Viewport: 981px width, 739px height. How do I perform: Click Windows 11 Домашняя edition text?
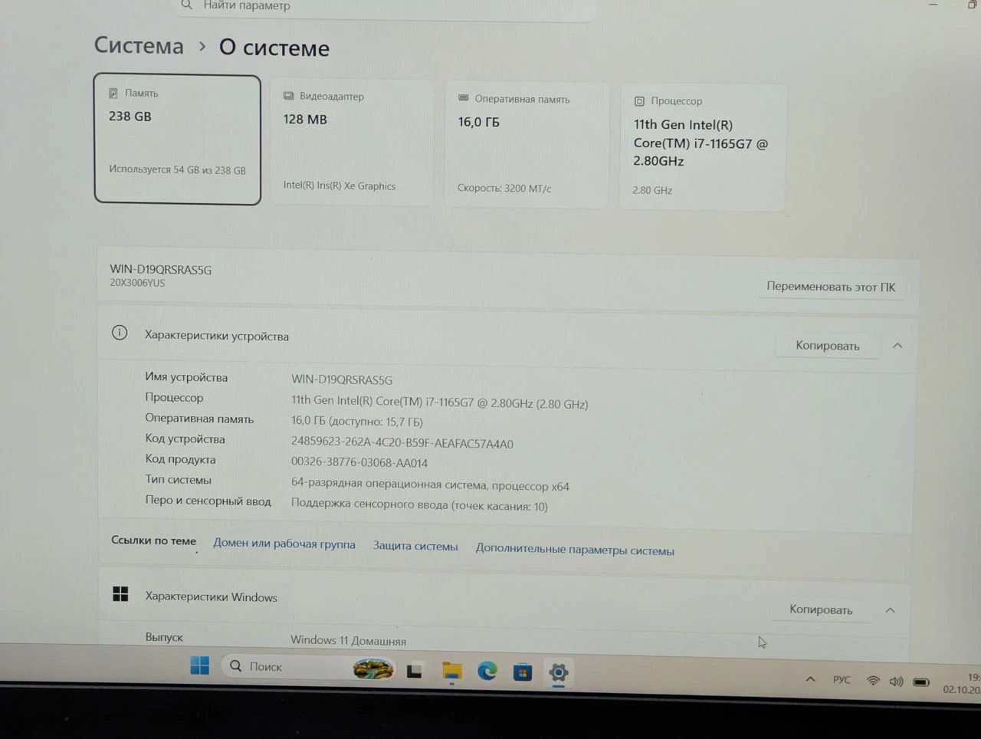click(349, 640)
